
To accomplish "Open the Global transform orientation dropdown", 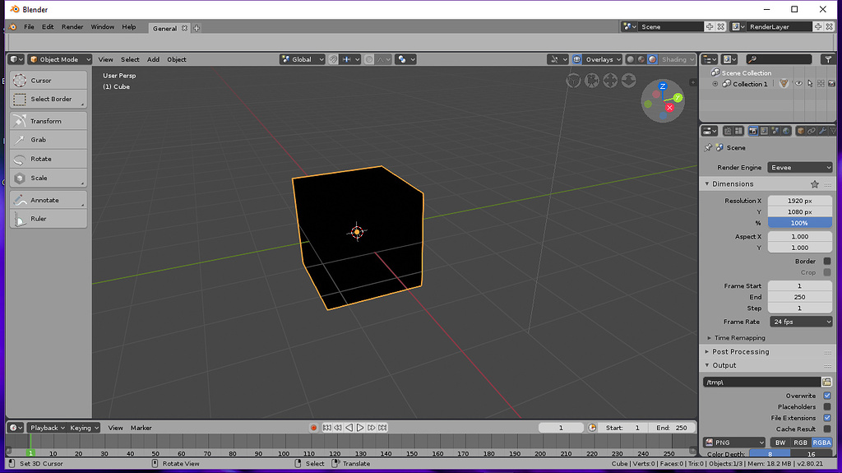I will [x=303, y=60].
